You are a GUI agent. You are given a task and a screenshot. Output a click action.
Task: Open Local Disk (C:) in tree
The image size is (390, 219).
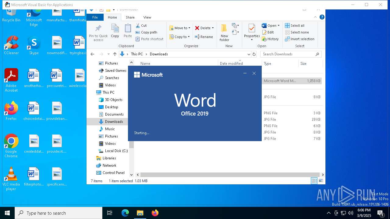click(113, 151)
